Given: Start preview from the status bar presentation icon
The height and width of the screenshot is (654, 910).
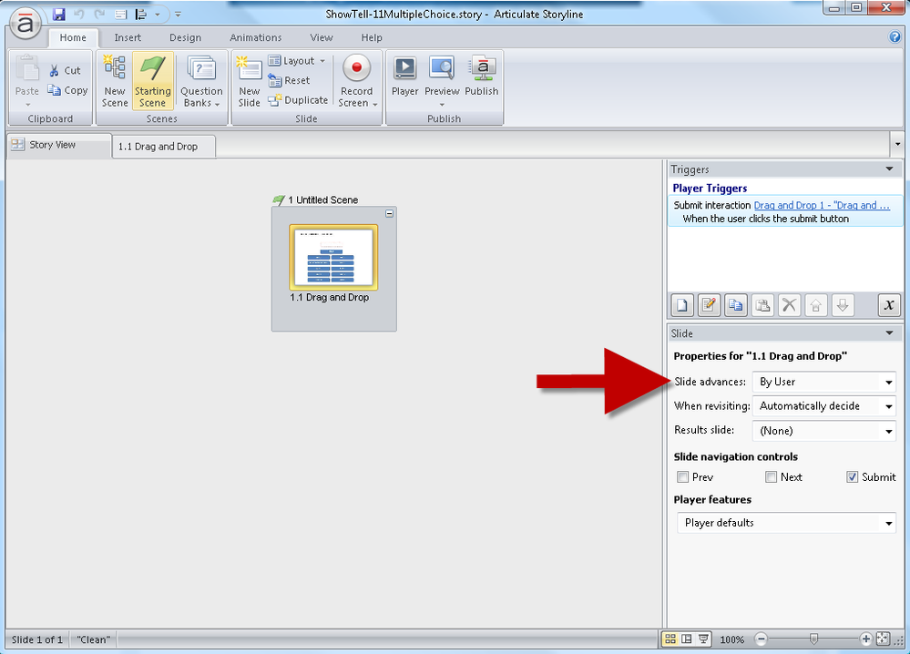Looking at the screenshot, I should click(x=703, y=639).
